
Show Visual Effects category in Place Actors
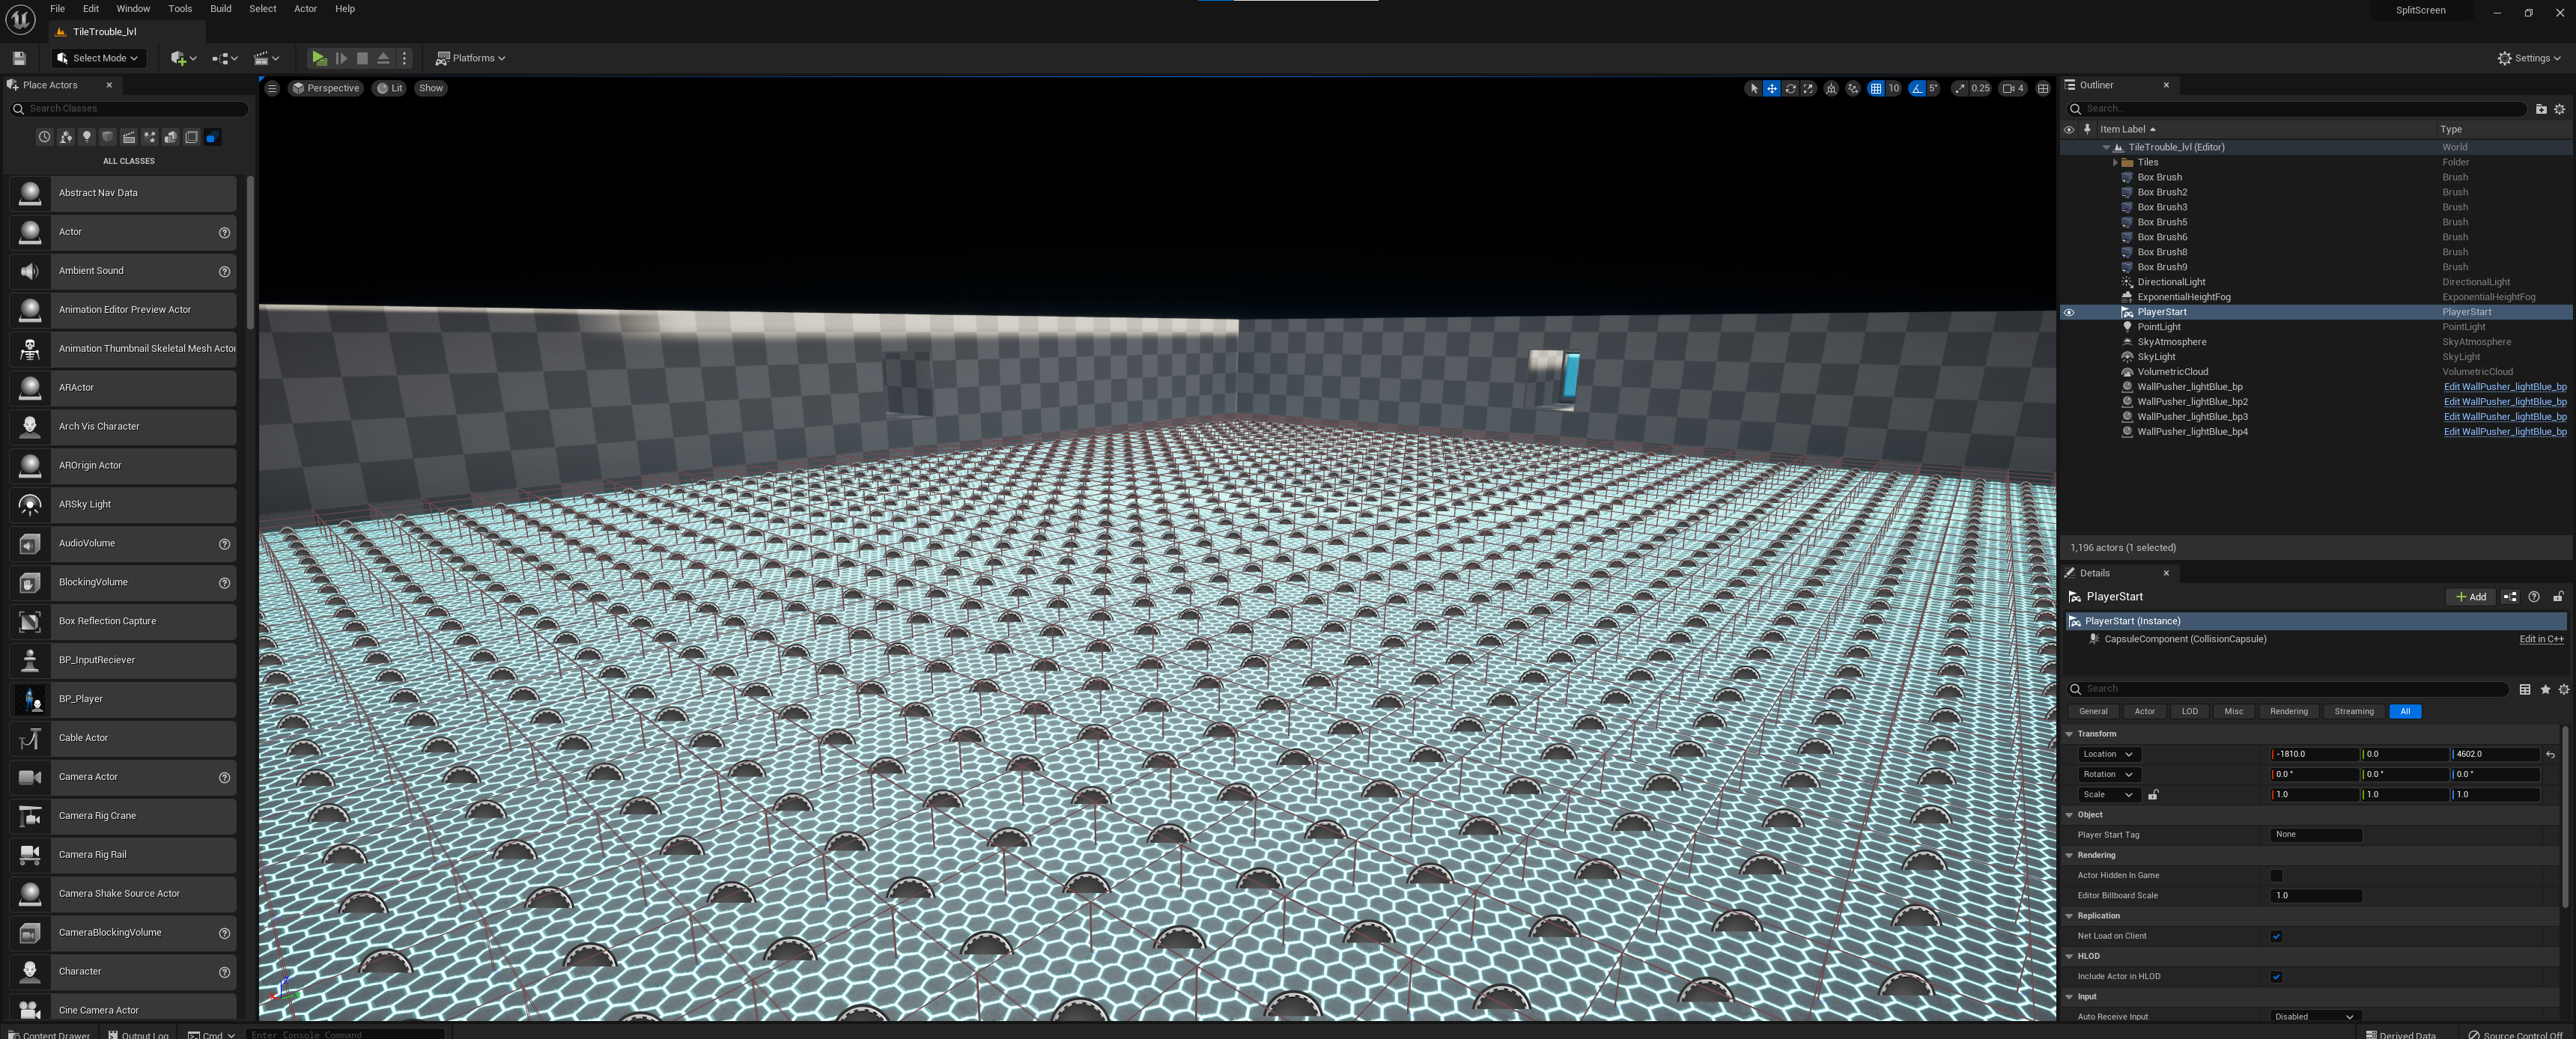[x=150, y=137]
